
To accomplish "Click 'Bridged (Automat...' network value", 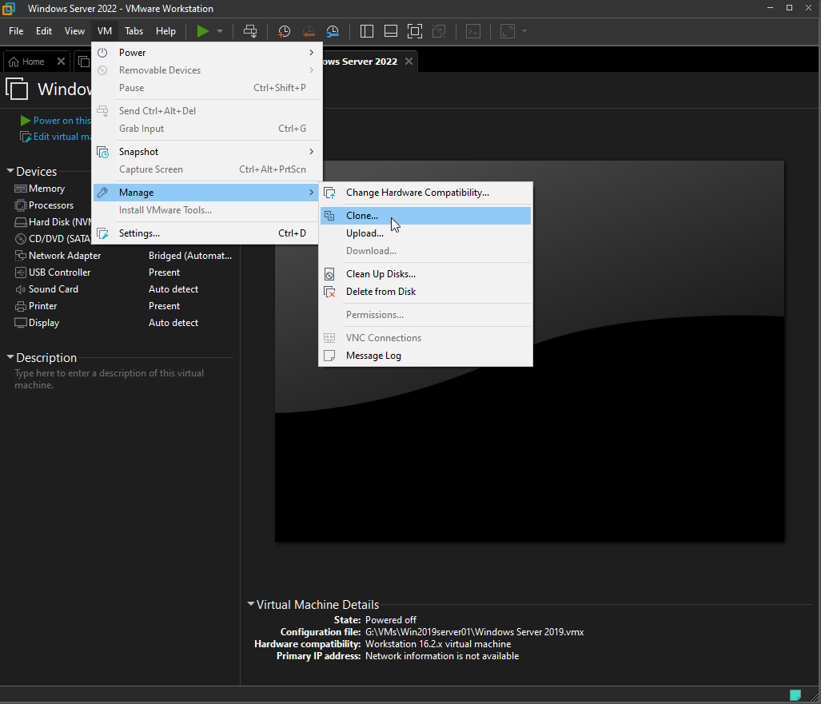I will (x=190, y=256).
